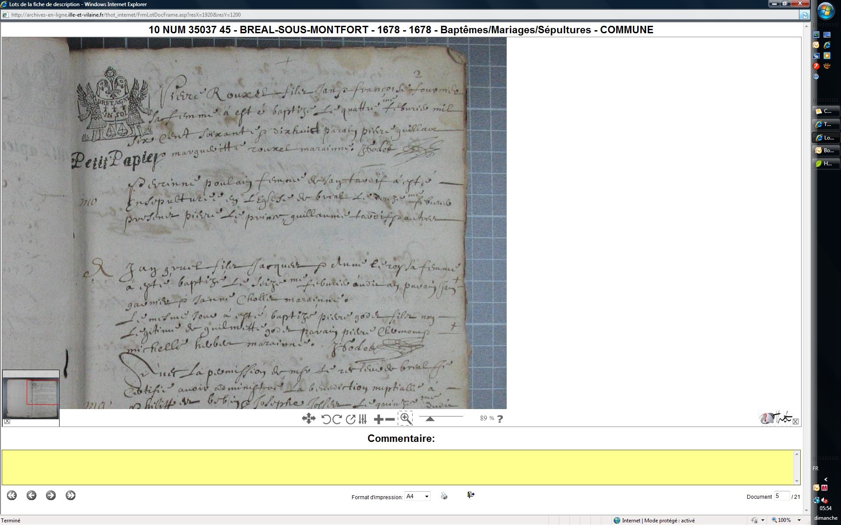Jump to the last document page
Screen dimensions: 841x525
(x=71, y=495)
